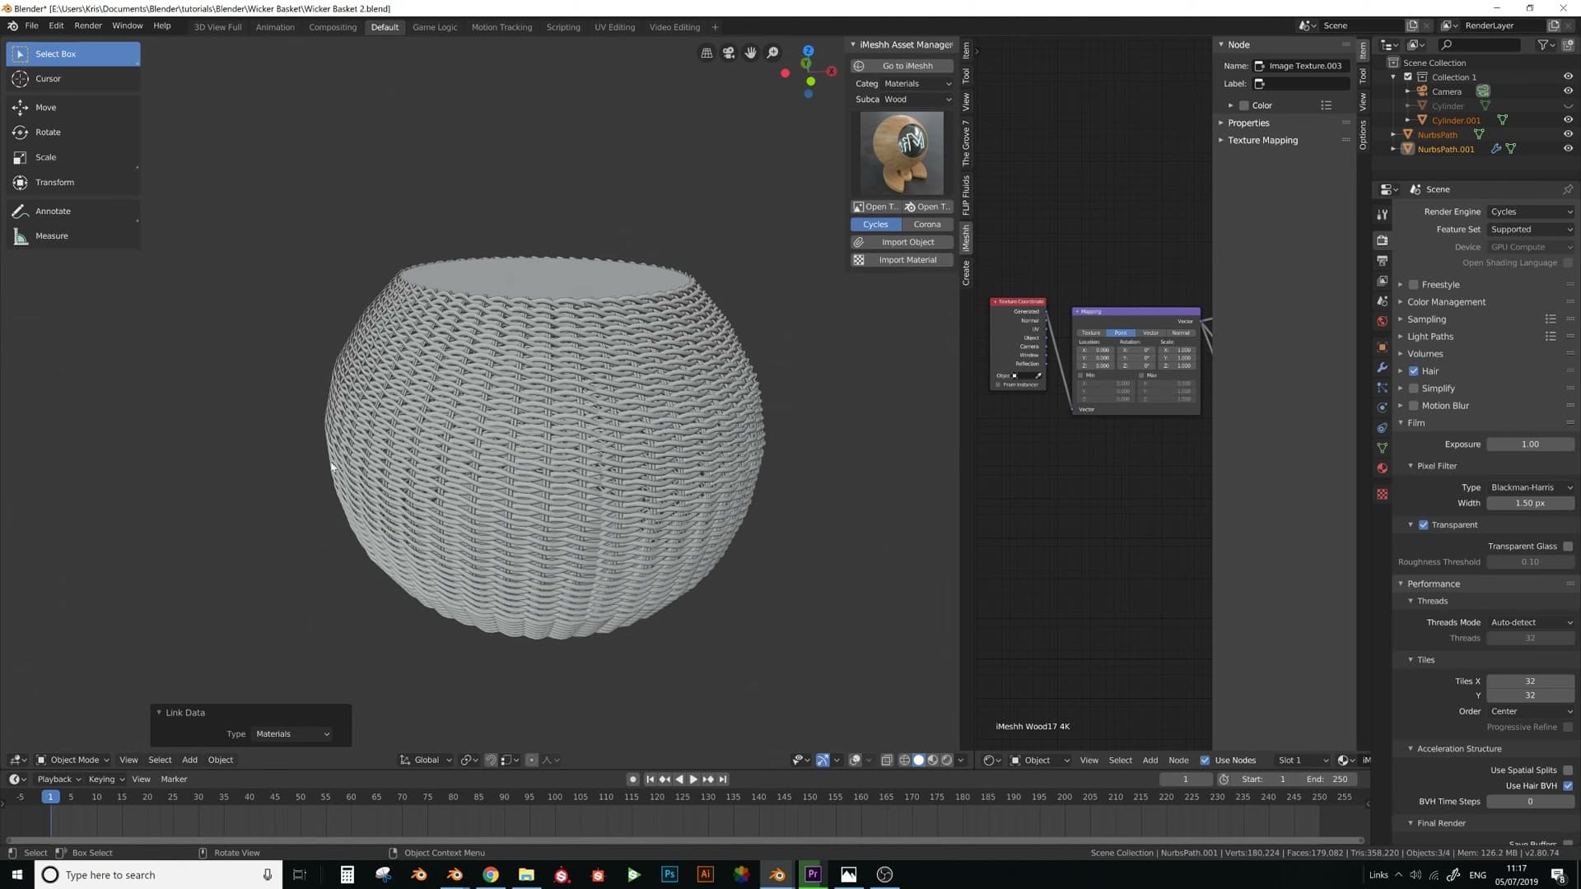Toggle the Use Nodes checkbox
The height and width of the screenshot is (889, 1581).
point(1205,761)
